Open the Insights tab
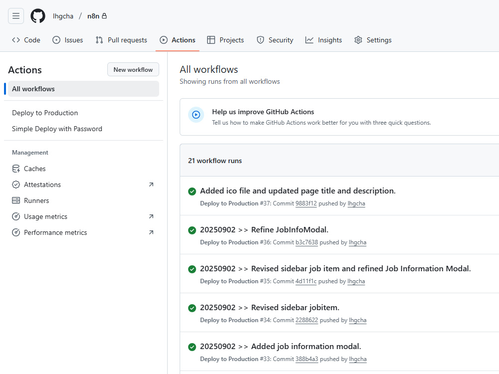This screenshot has height=374, width=499. tap(324, 40)
